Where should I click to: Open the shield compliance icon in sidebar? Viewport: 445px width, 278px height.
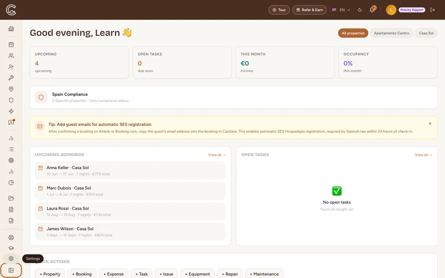11,100
